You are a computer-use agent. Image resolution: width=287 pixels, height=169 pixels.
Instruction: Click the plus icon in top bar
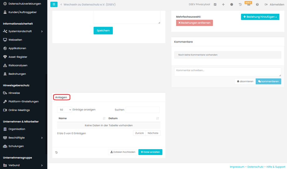[223, 5]
